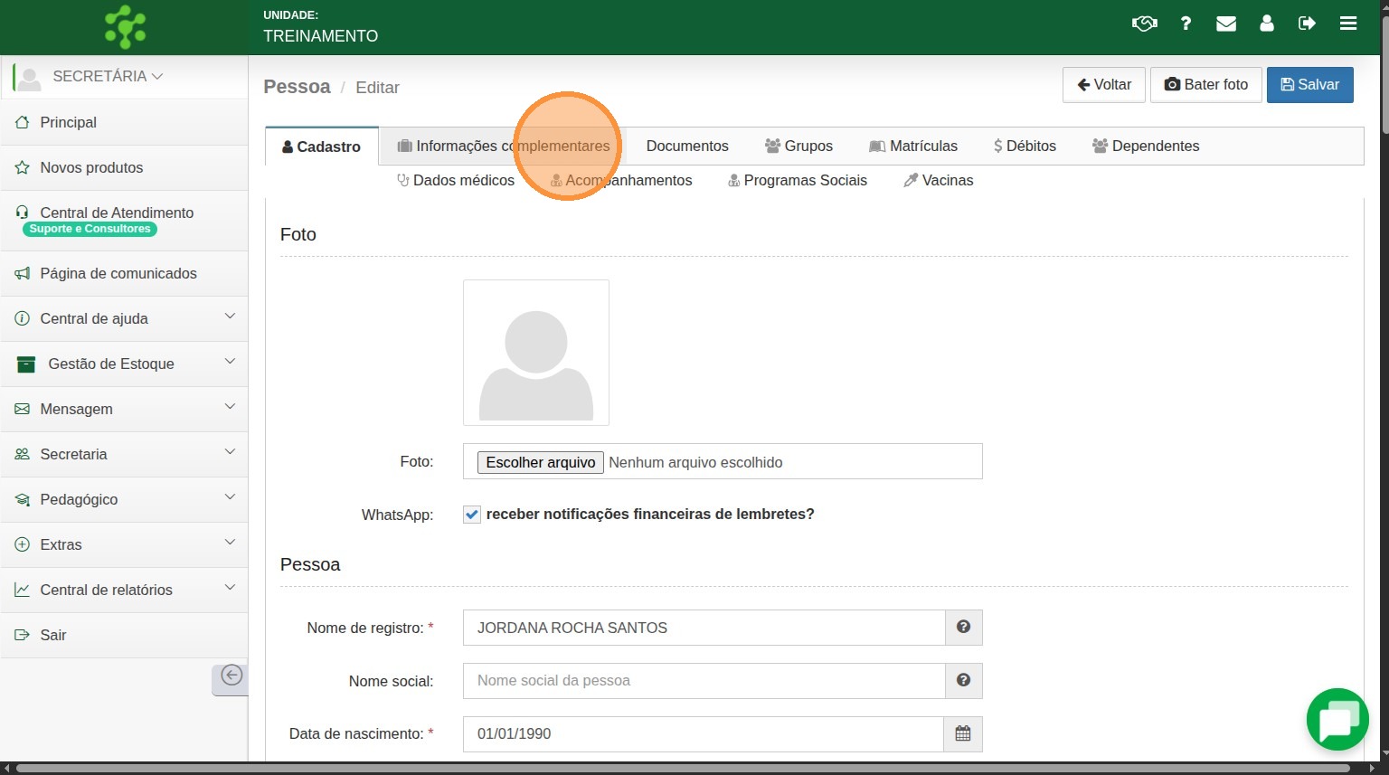
Task: Switch to the Documentos tab
Action: 686,146
